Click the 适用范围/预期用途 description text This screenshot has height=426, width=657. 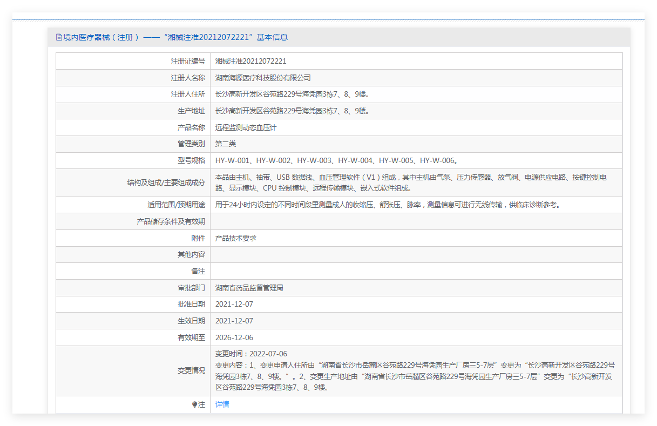388,205
